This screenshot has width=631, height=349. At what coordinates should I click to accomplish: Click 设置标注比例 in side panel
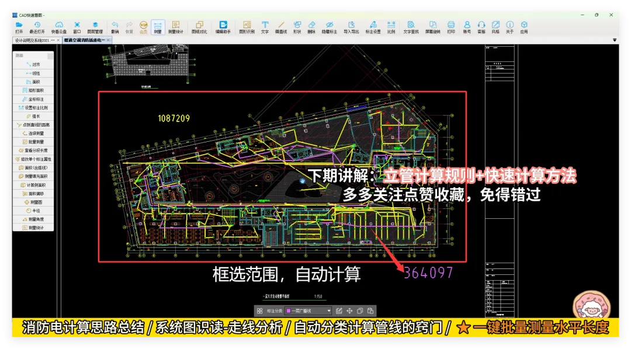coord(33,108)
